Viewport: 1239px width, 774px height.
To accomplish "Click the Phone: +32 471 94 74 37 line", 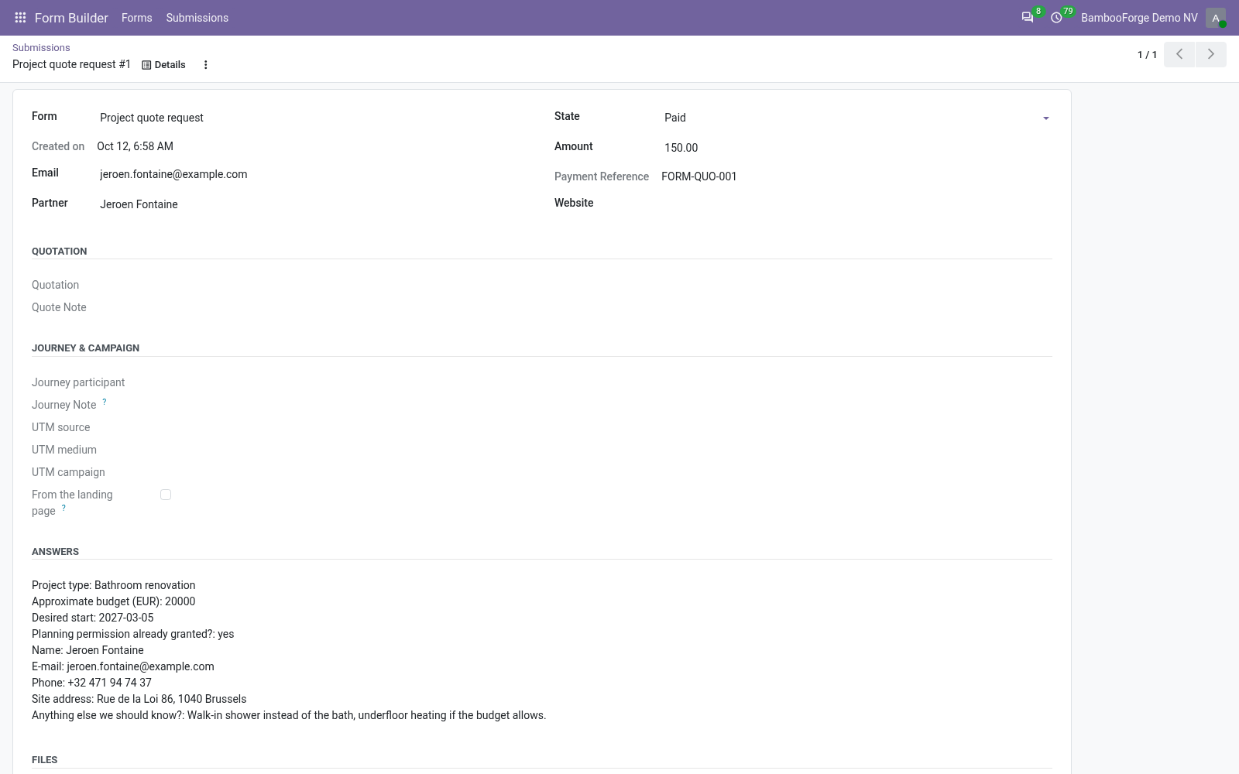I will click(91, 683).
